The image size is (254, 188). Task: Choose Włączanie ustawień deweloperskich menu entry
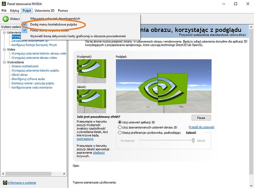tap(81, 18)
